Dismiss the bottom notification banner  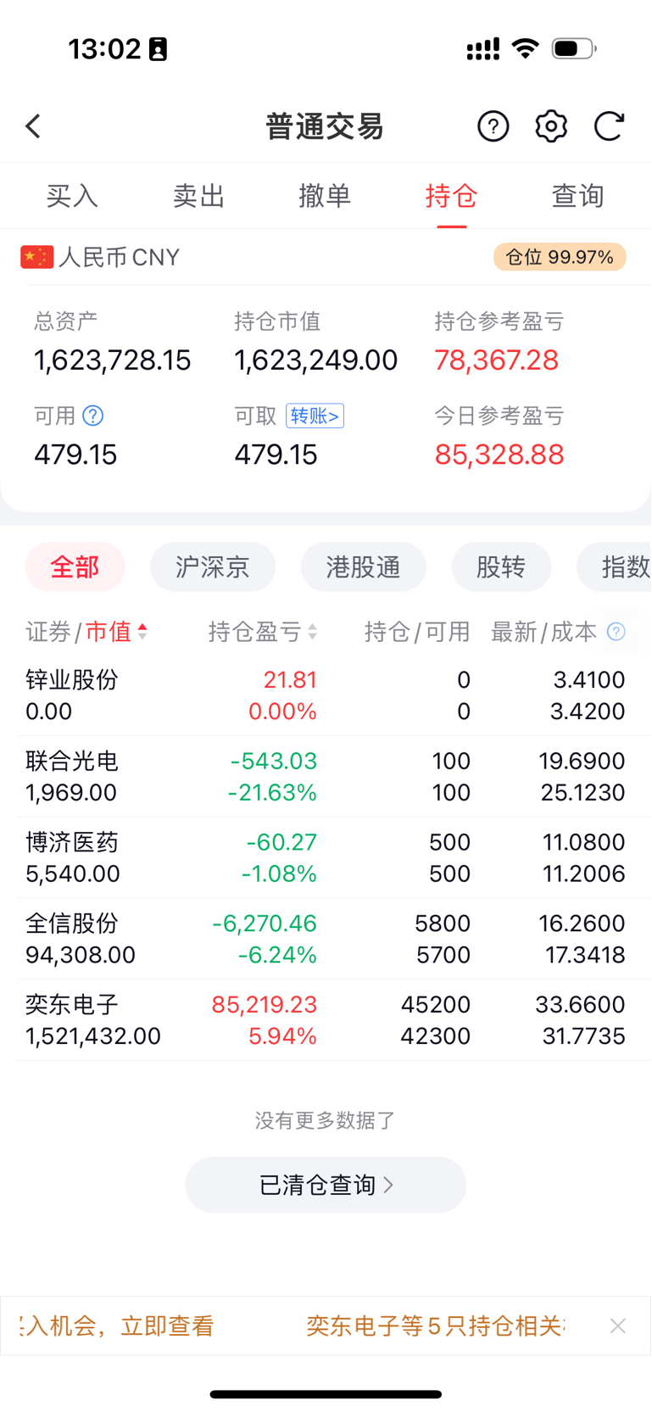click(618, 1325)
